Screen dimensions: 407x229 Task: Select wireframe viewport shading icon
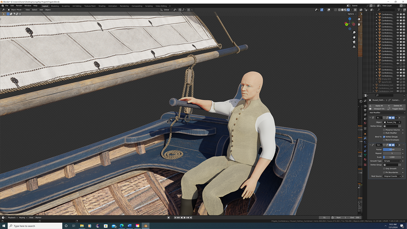(x=339, y=10)
